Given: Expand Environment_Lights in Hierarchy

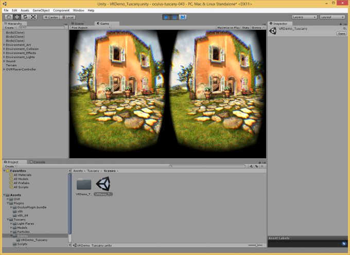Looking at the screenshot, I should point(4,57).
